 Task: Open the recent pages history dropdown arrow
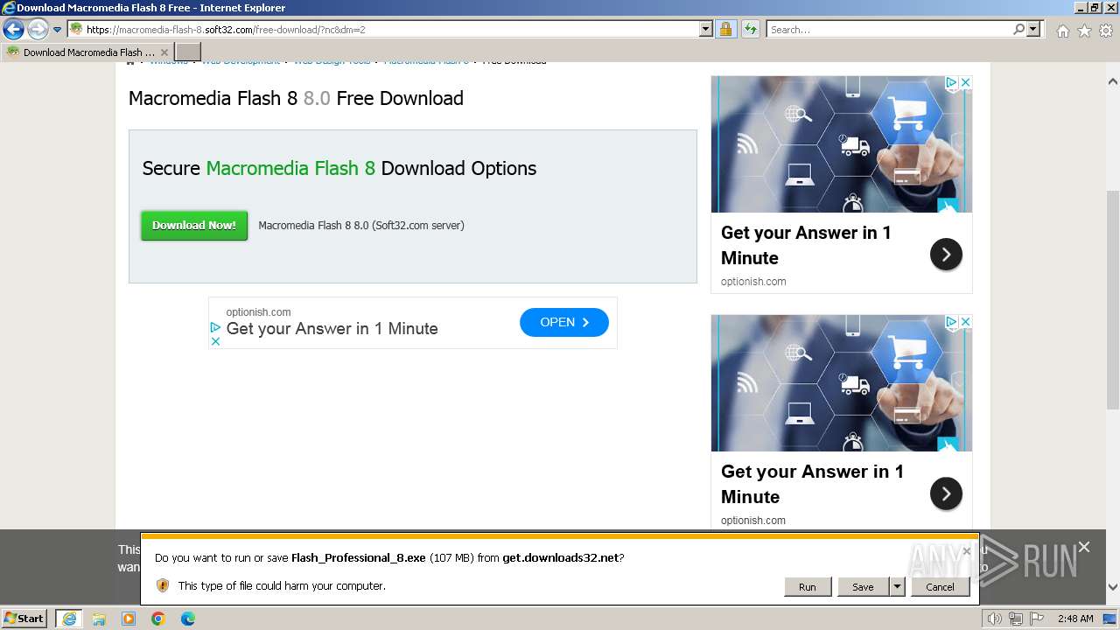tap(58, 30)
